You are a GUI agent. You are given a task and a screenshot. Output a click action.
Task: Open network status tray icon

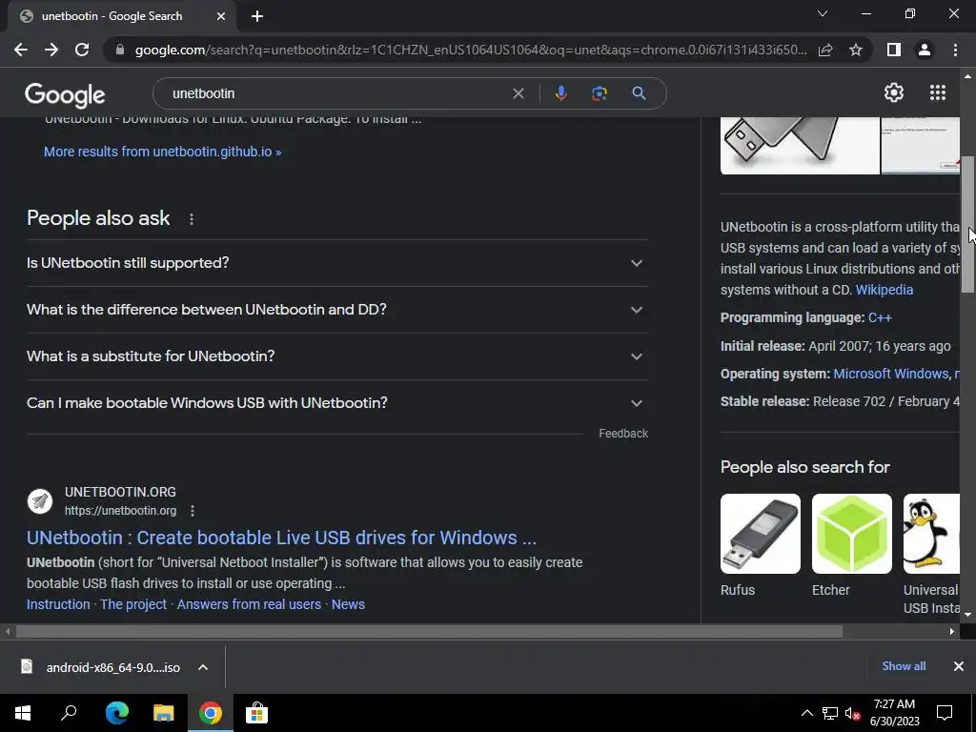[830, 713]
